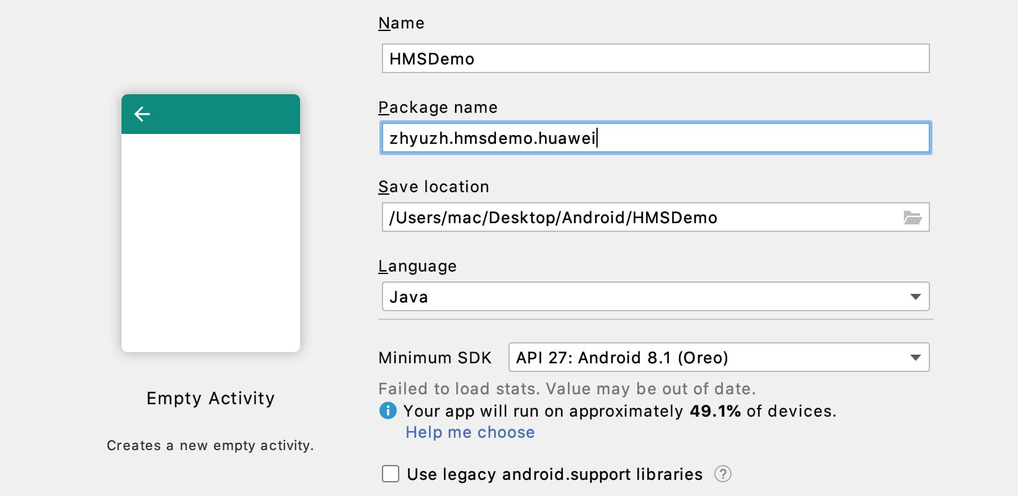Open the Language dropdown showing Java

(x=655, y=297)
